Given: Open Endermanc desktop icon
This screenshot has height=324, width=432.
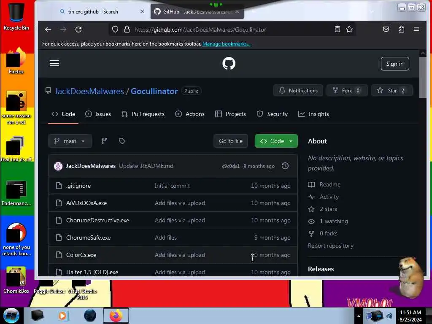Looking at the screenshot, I should (16, 193).
